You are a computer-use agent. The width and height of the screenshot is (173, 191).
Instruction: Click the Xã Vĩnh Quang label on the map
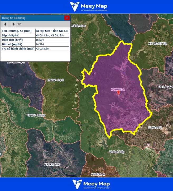[36, 115]
